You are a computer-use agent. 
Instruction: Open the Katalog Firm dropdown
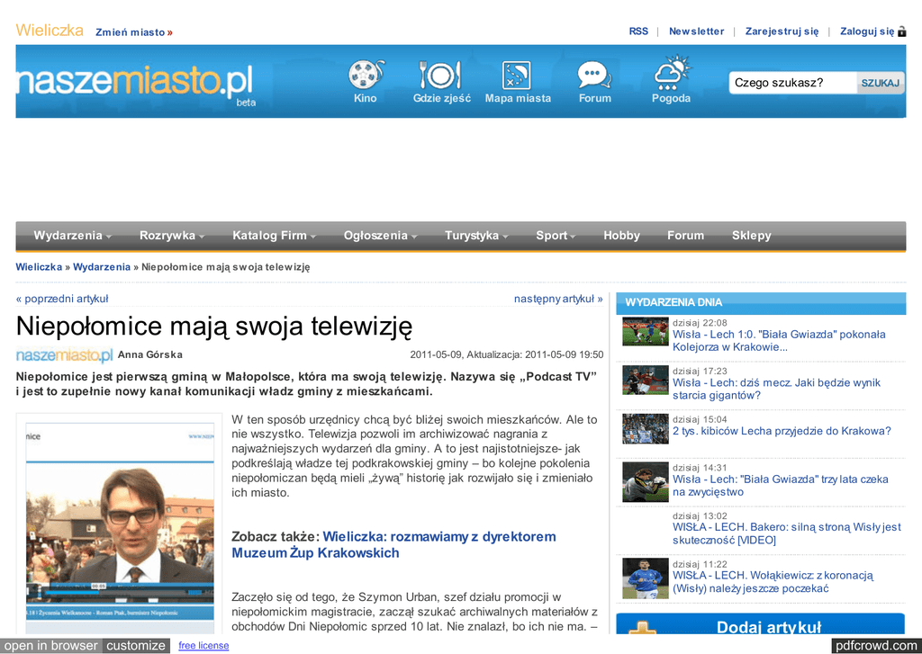pos(274,236)
